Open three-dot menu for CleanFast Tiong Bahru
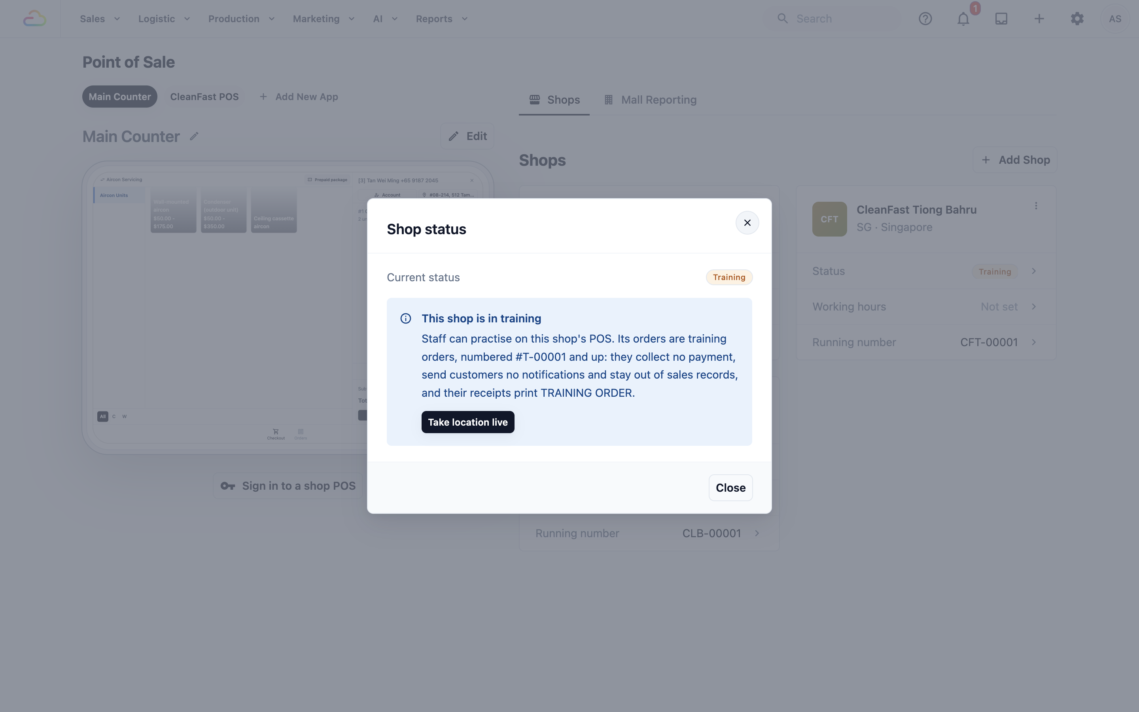Viewport: 1139px width, 712px height. tap(1036, 206)
